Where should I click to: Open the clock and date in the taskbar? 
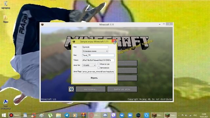point(204,115)
